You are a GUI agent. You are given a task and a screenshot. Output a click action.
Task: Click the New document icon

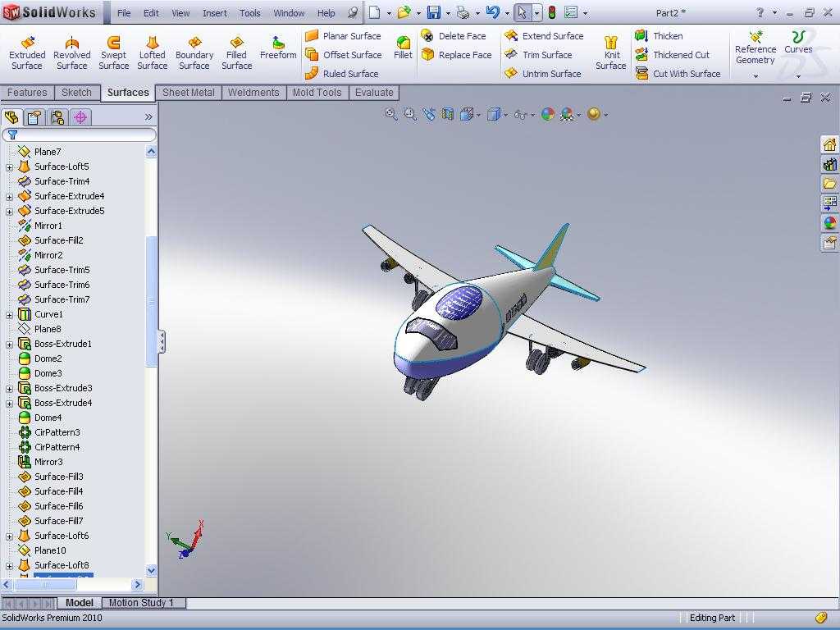[x=374, y=13]
